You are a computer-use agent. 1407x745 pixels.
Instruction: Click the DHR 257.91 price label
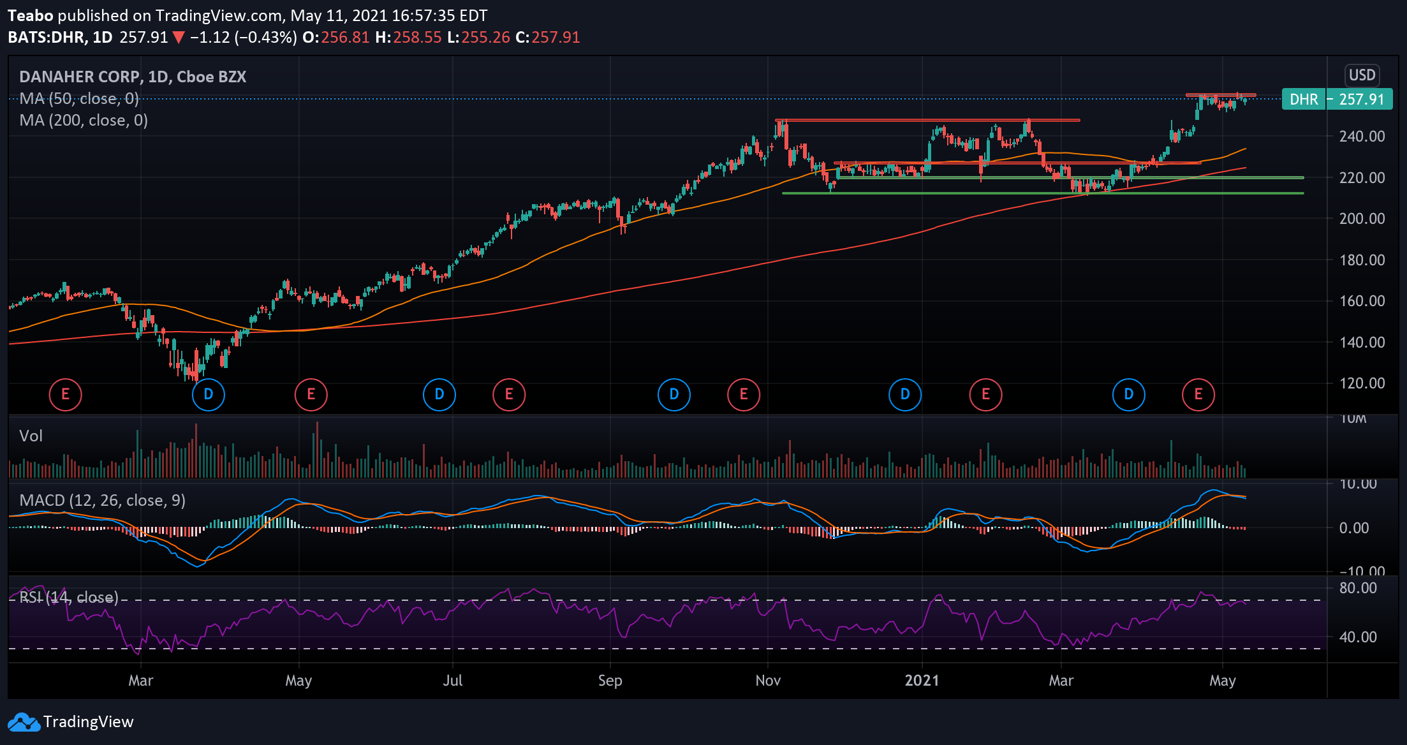pos(1337,100)
